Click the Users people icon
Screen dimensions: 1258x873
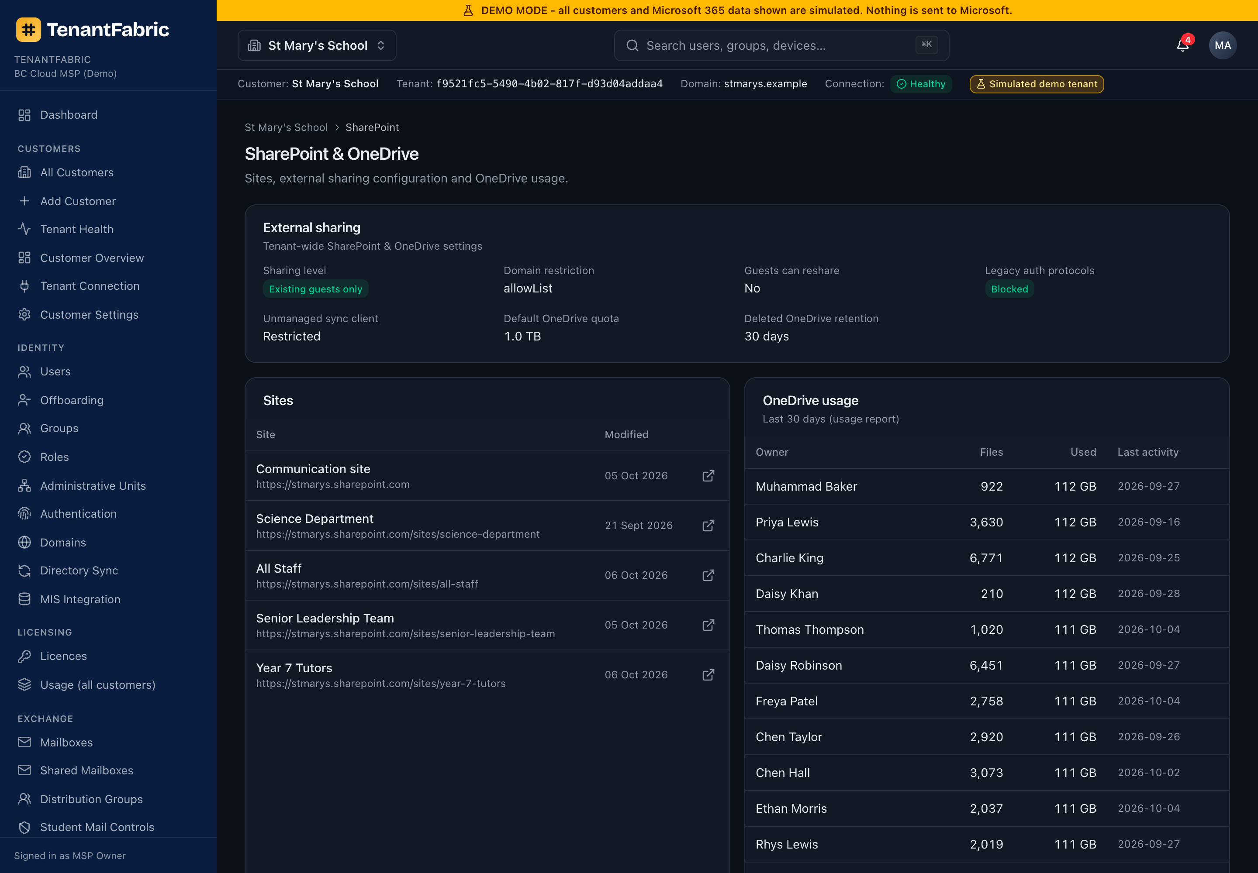[24, 371]
